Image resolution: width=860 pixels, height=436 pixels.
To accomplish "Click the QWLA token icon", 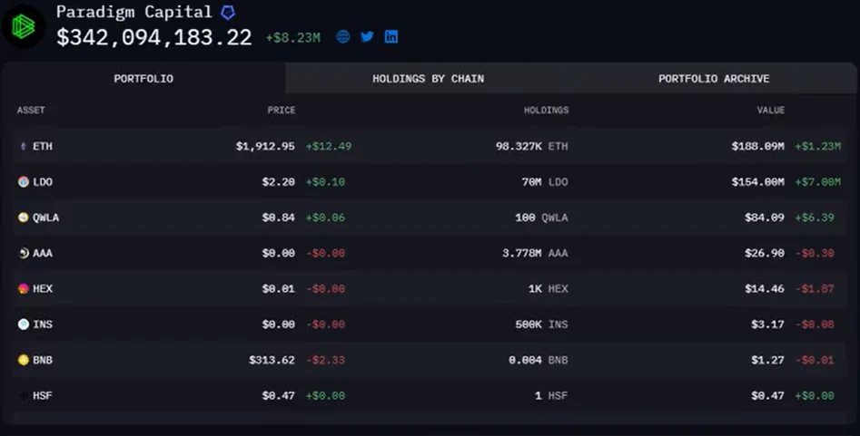I will click(x=24, y=218).
